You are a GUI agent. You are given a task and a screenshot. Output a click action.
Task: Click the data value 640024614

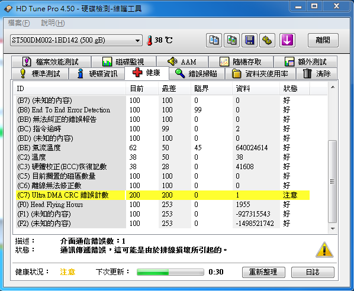[252, 148]
